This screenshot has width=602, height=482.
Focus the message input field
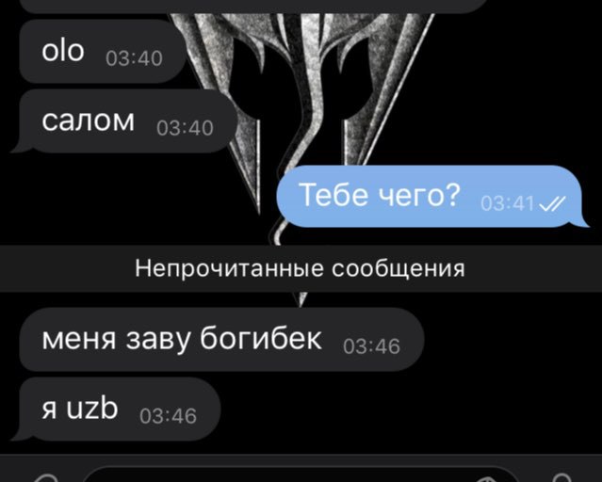[300, 475]
